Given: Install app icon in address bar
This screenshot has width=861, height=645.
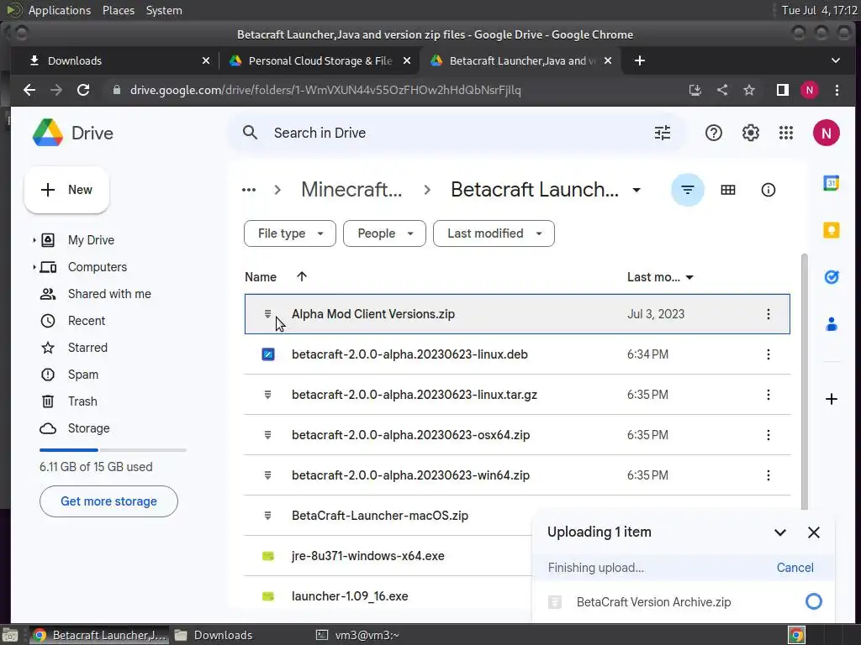Looking at the screenshot, I should click(x=695, y=90).
